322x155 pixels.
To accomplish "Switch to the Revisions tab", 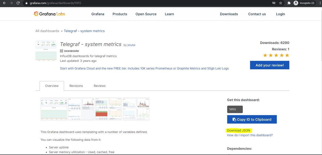I will [x=76, y=86].
